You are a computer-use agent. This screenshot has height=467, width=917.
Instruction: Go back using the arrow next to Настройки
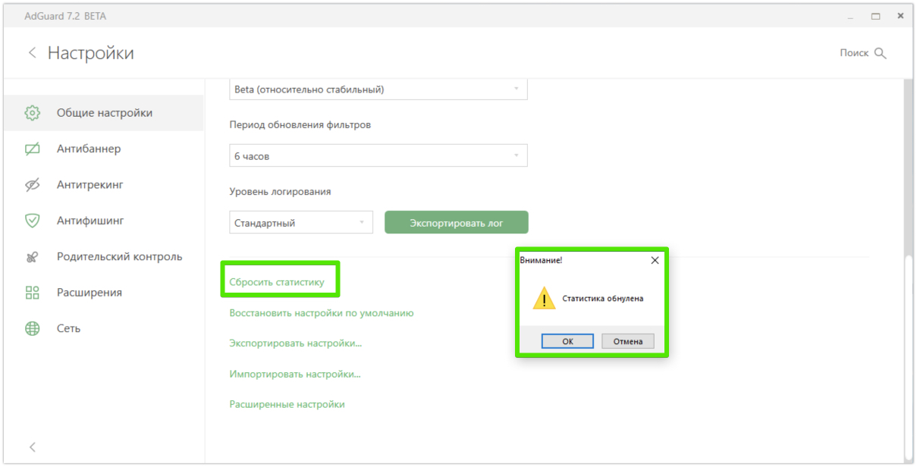(32, 53)
